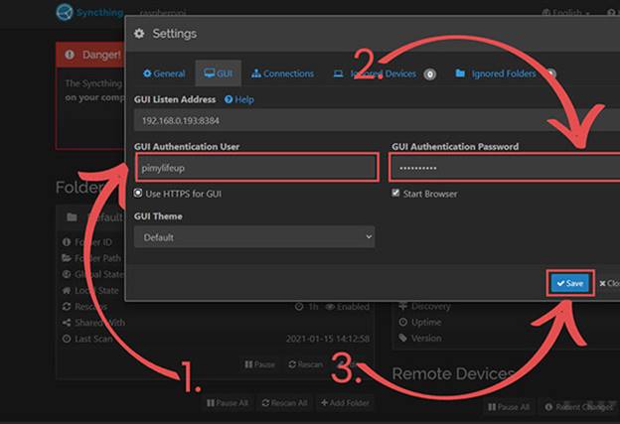
Task: Click Pause button in Default folder panel
Action: 259,364
